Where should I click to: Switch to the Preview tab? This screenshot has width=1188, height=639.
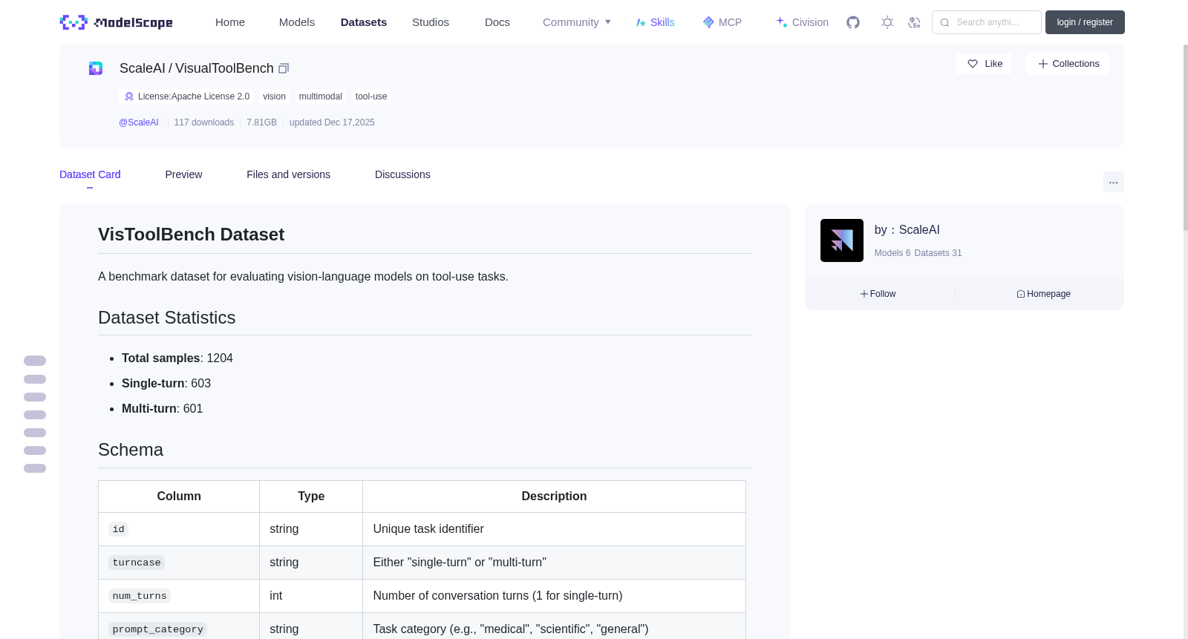click(183, 174)
